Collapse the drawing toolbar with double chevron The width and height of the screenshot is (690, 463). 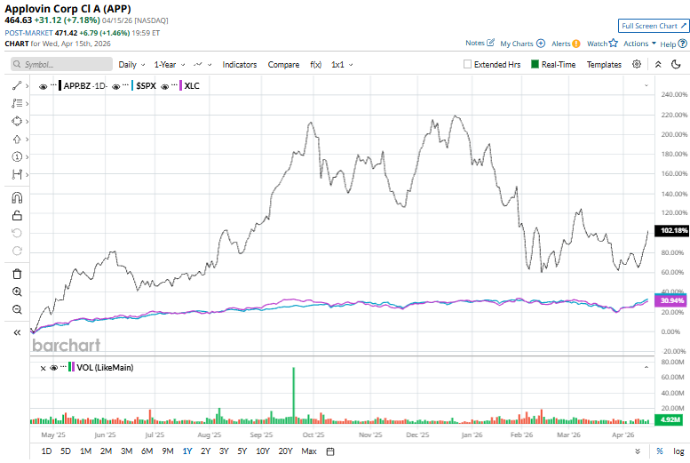17,332
